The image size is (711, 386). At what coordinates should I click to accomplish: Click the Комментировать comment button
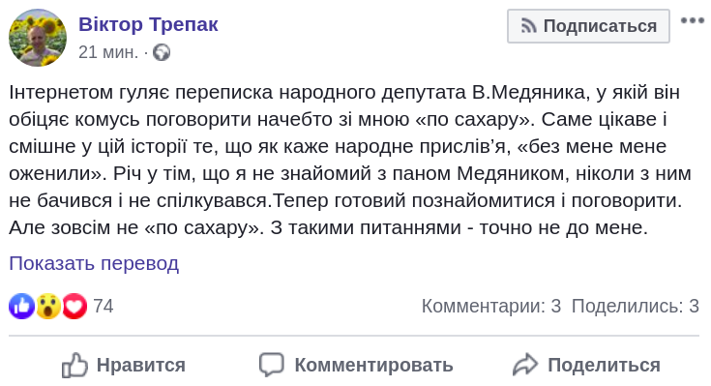pyautogui.click(x=356, y=365)
